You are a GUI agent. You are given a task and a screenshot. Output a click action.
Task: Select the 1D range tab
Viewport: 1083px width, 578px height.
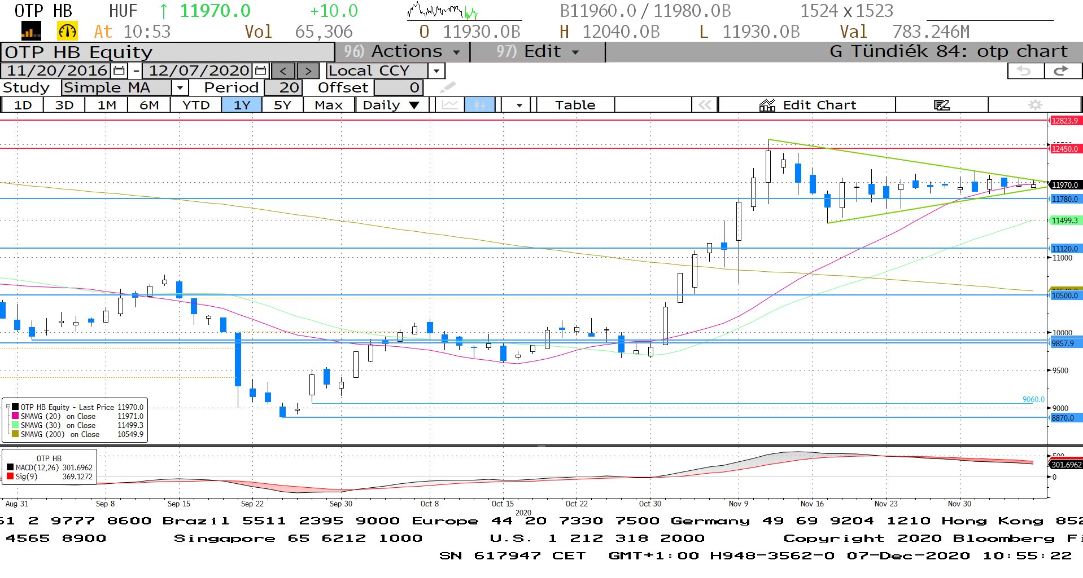23,105
